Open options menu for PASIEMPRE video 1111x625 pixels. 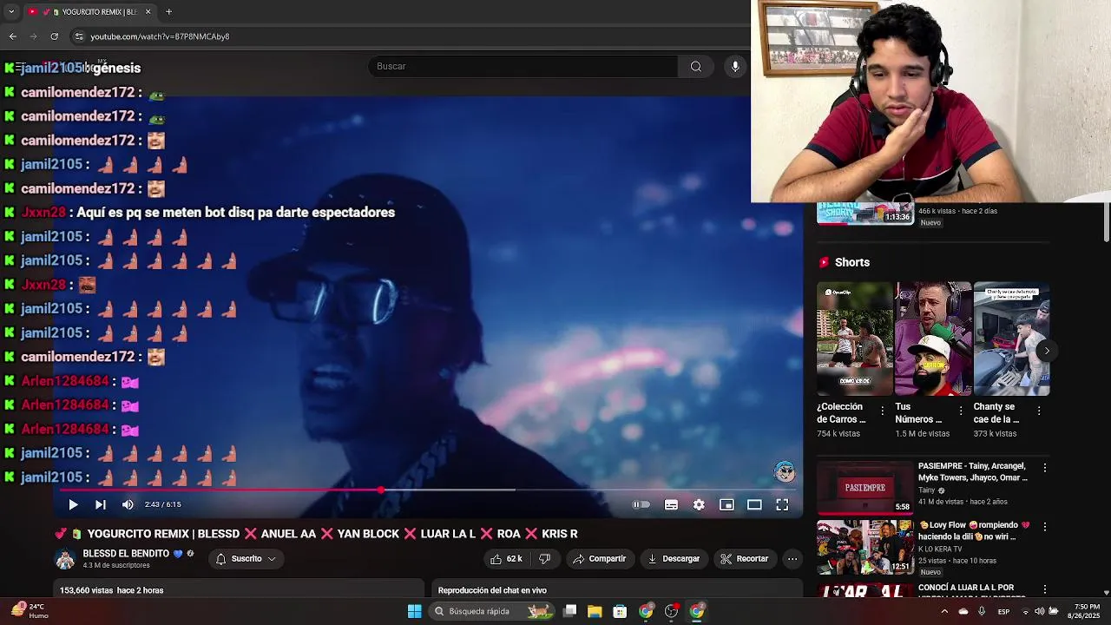click(x=1045, y=468)
